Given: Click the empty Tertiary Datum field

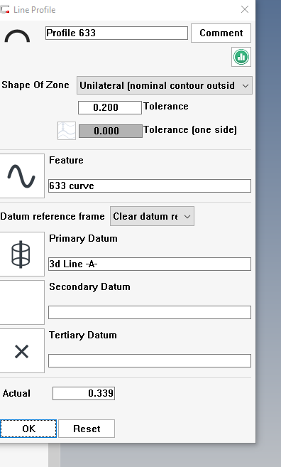Looking at the screenshot, I should click(150, 360).
